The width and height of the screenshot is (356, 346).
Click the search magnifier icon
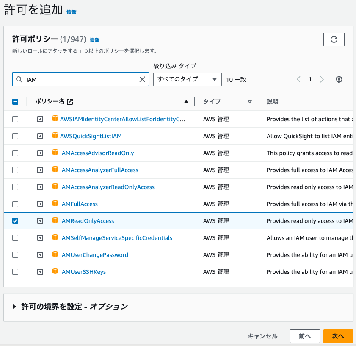pos(19,79)
